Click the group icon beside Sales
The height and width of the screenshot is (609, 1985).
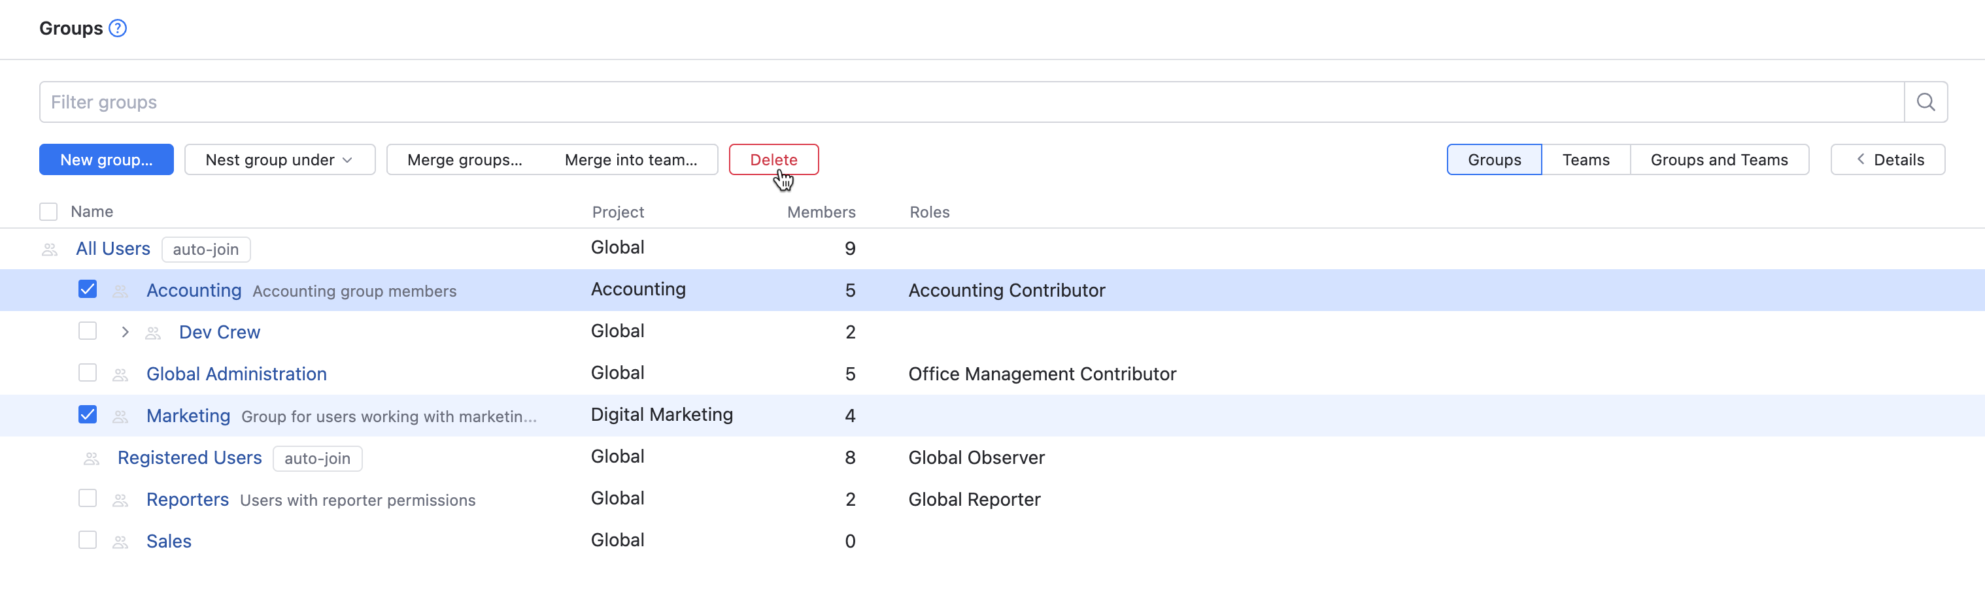tap(120, 542)
